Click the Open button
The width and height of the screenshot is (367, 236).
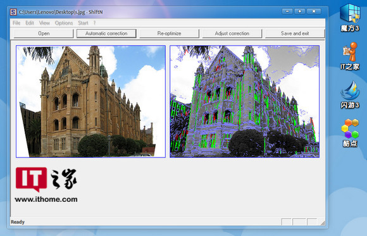(44, 34)
